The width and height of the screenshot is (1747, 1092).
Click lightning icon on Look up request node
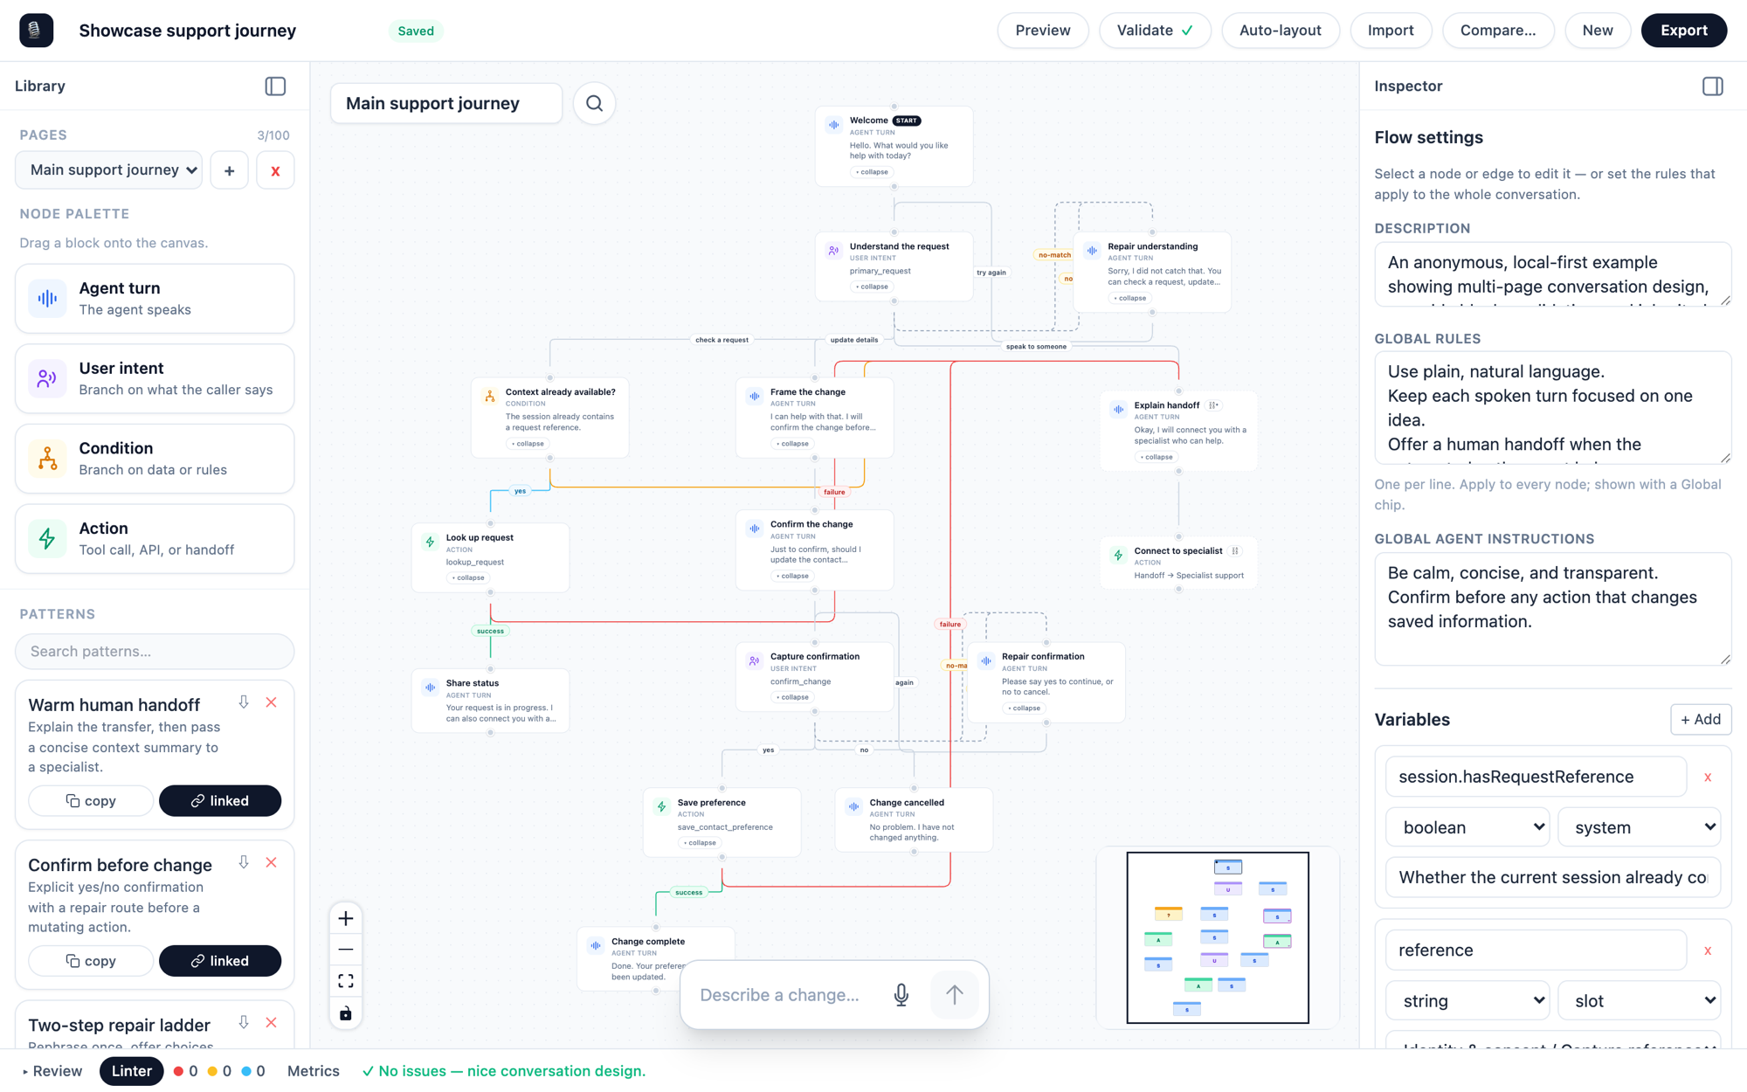tap(430, 543)
